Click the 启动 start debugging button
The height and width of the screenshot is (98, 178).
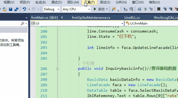click(x=99, y=9)
